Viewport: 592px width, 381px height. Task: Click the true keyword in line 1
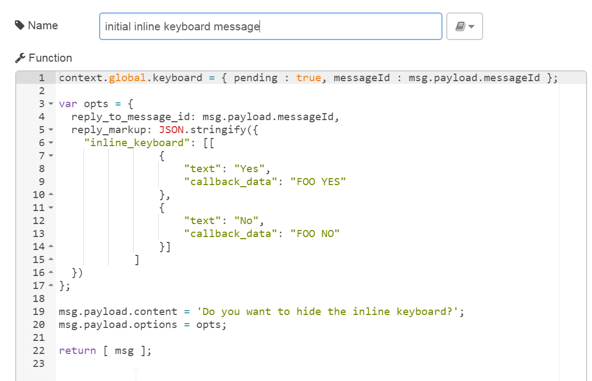(x=308, y=78)
